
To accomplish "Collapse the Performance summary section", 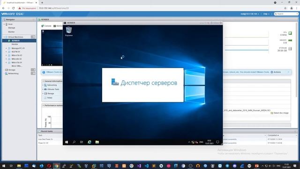I will [x=43, y=105].
